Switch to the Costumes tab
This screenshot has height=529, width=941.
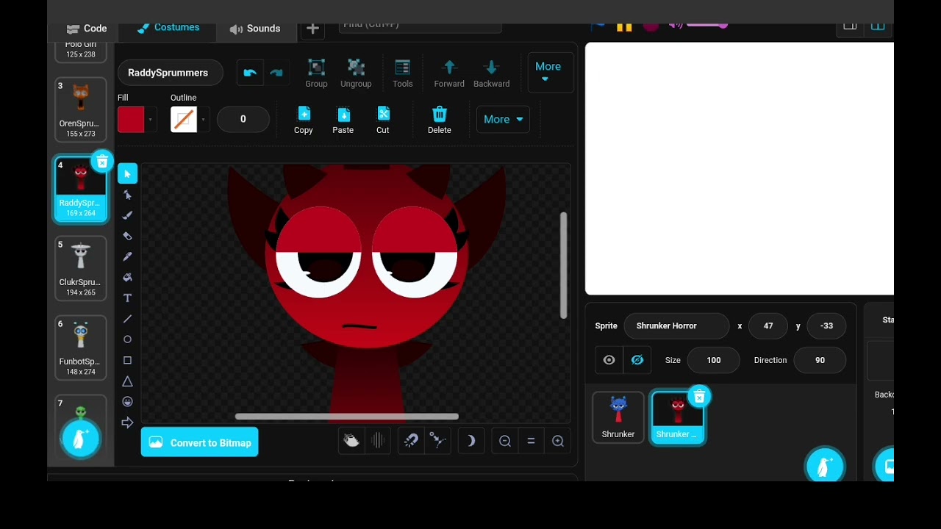168,28
